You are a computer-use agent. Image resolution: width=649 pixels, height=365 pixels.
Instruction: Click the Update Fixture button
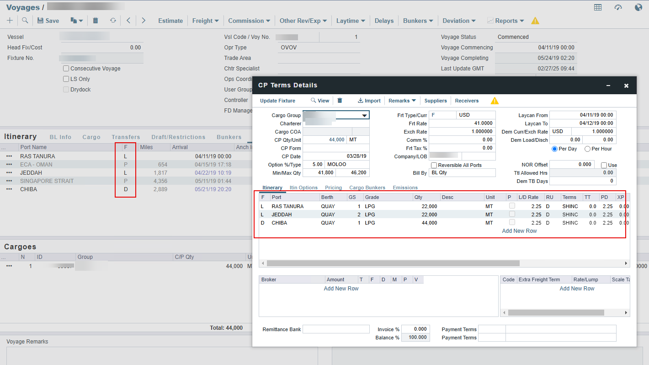pos(277,101)
